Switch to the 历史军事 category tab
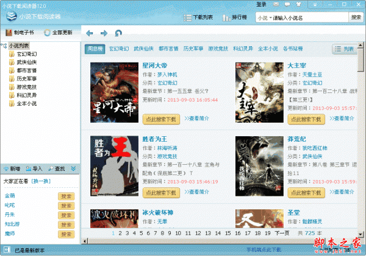 point(193,49)
